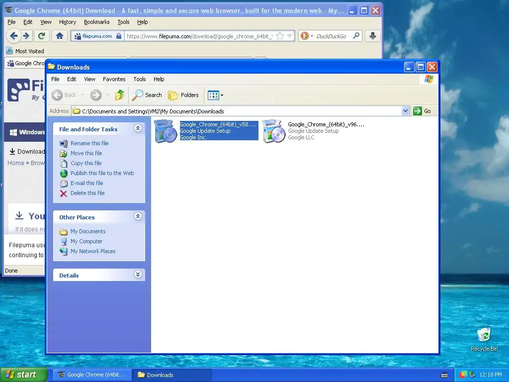The width and height of the screenshot is (509, 382).
Task: Bookmark this page with the star icon
Action: click(x=279, y=36)
